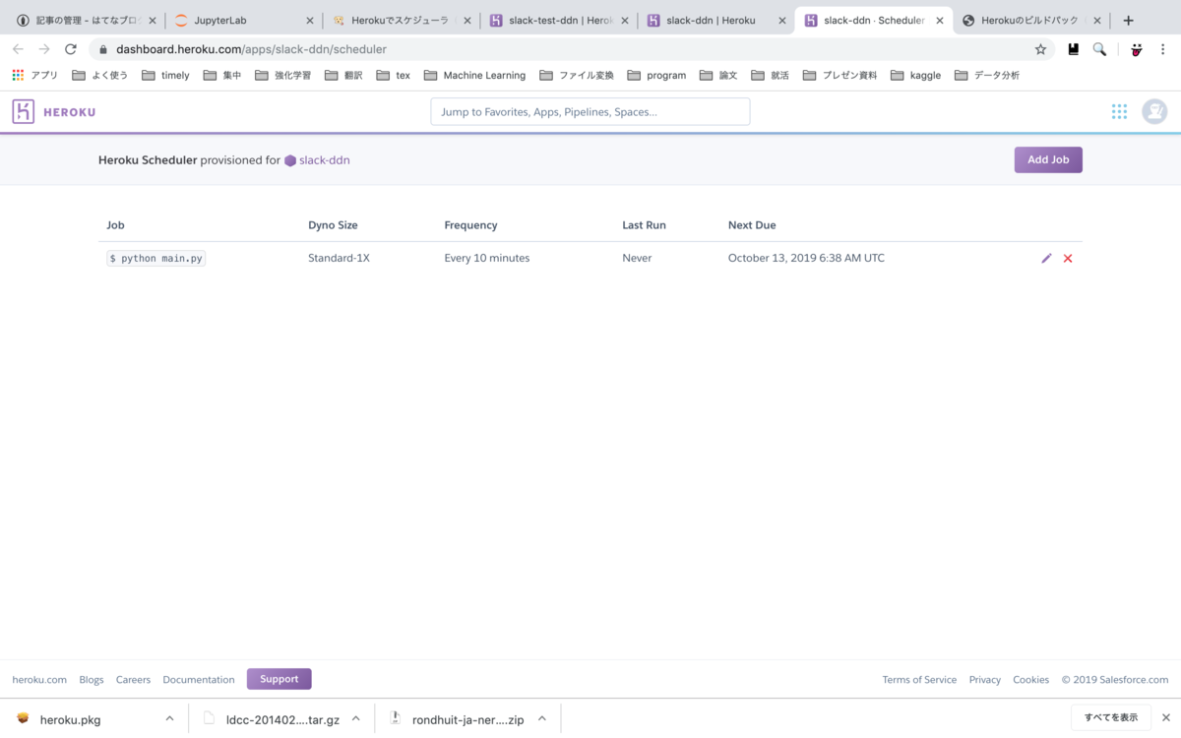Open the slack-ddn app link
This screenshot has width=1181, height=738.
[x=324, y=160]
